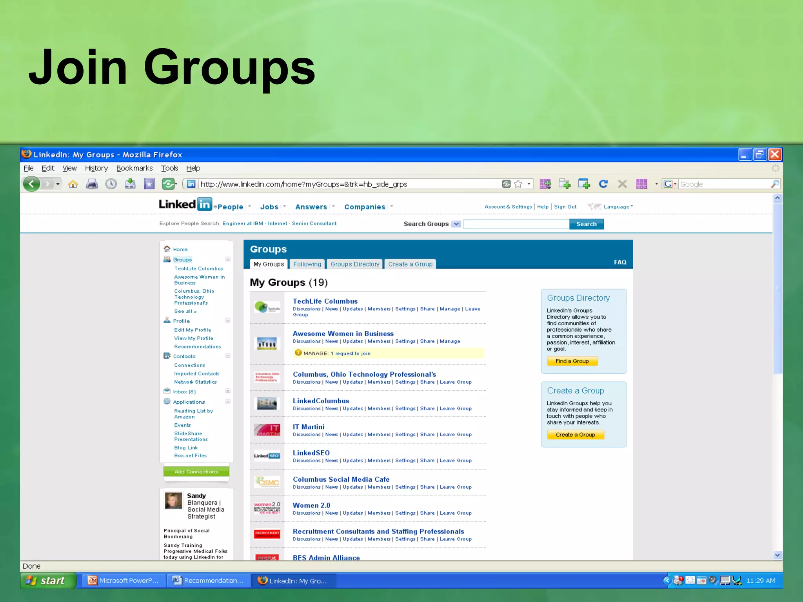This screenshot has width=803, height=602.
Task: Click the New Tab toolbar icon
Action: tap(565, 184)
